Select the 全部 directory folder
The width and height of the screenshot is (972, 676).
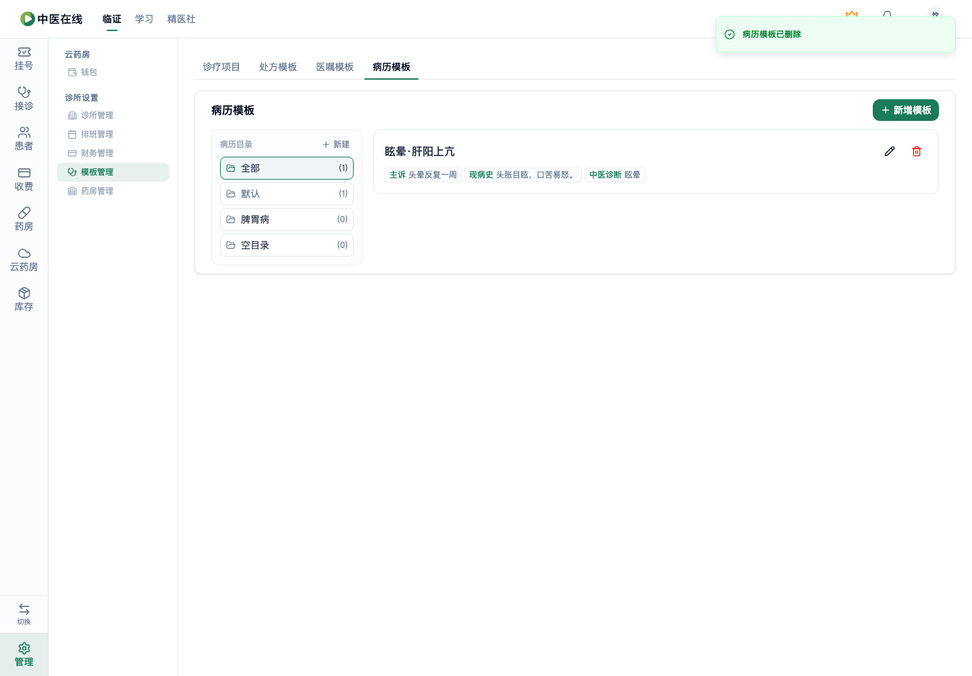pos(287,168)
